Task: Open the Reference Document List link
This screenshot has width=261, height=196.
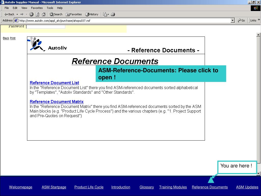Action: coord(55,83)
